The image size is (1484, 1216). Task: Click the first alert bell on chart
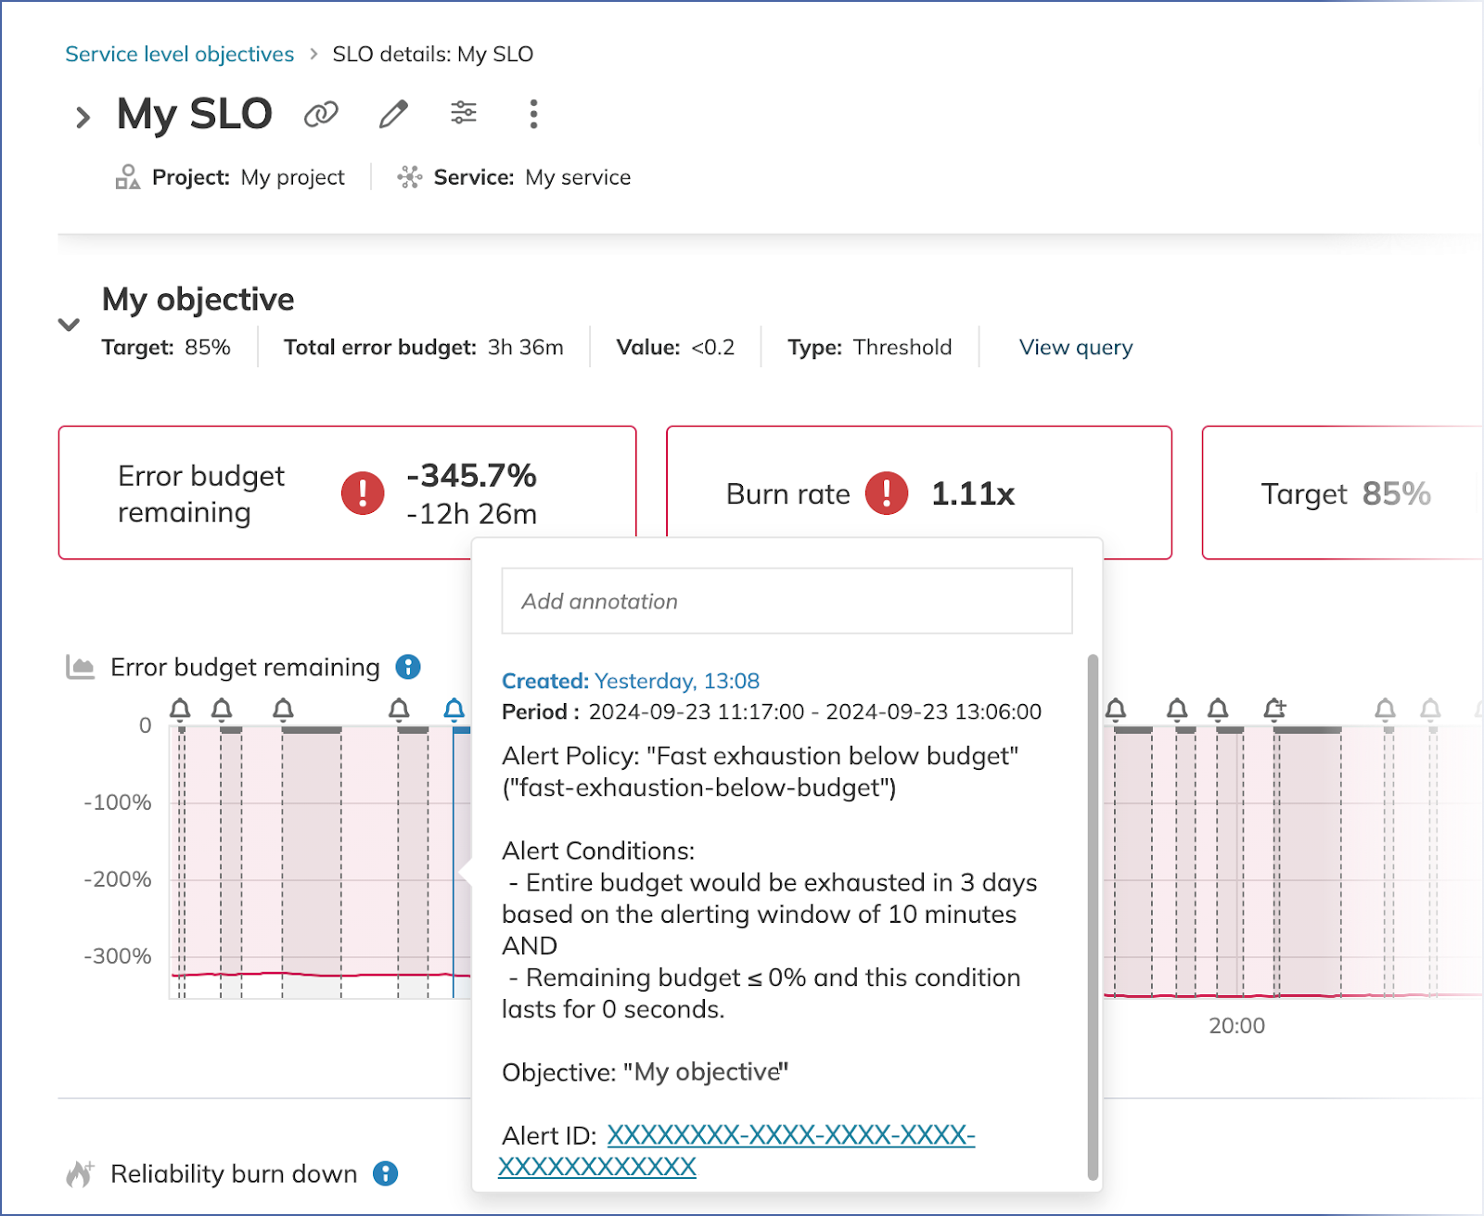(x=180, y=710)
